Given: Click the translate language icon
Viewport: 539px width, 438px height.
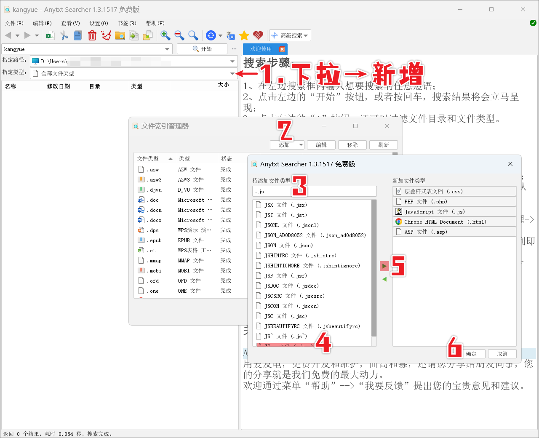Looking at the screenshot, I should point(230,35).
